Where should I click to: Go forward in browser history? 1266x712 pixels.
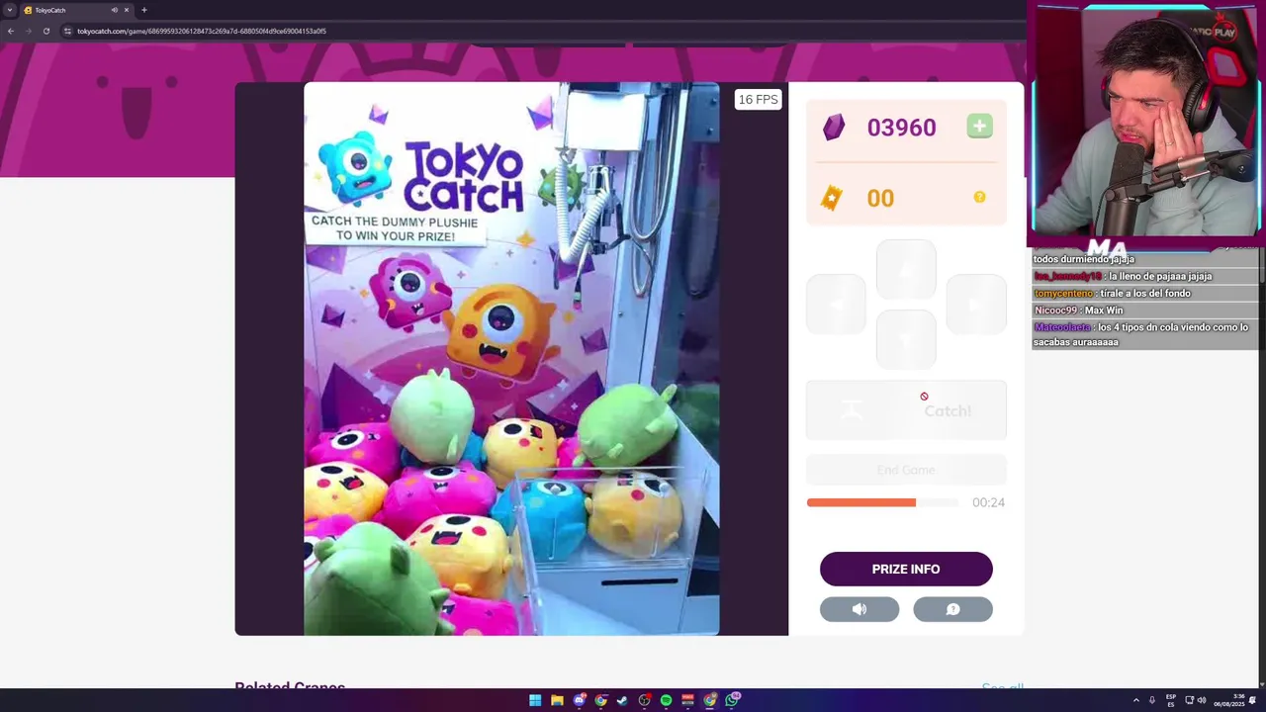click(29, 31)
